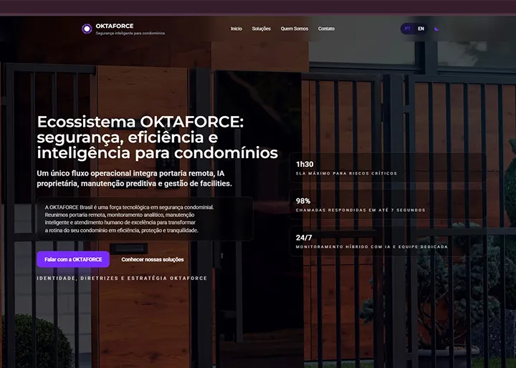Switch language to PT
516x368 pixels.
[407, 29]
